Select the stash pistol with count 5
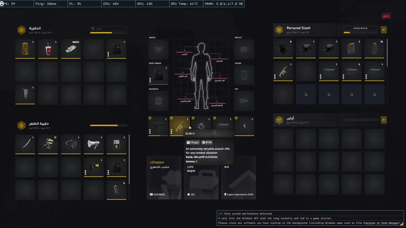Viewport: 406px width, 228px height. coord(352,72)
